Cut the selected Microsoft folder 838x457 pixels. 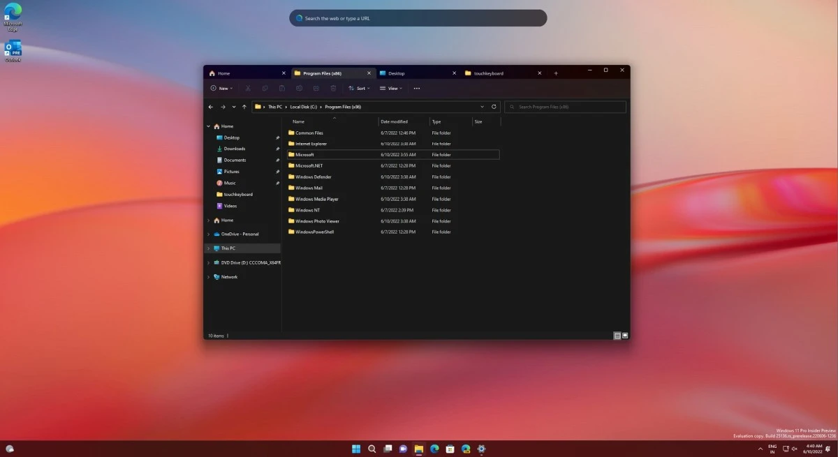(x=248, y=88)
